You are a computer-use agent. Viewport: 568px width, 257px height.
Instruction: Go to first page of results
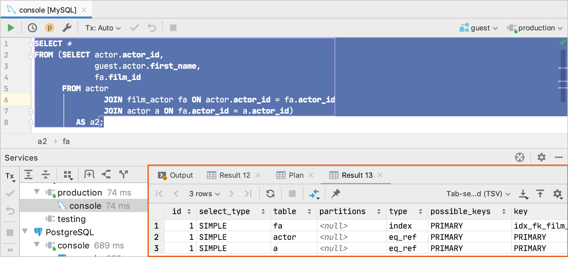tap(159, 194)
